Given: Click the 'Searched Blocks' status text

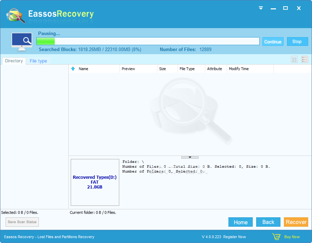Looking at the screenshot, I should tap(90, 49).
